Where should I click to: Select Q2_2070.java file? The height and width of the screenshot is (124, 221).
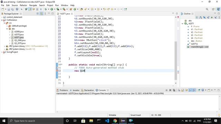[20, 43]
